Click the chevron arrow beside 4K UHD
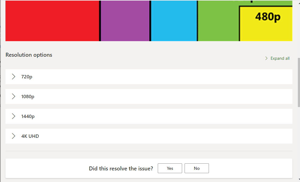 tap(13, 136)
